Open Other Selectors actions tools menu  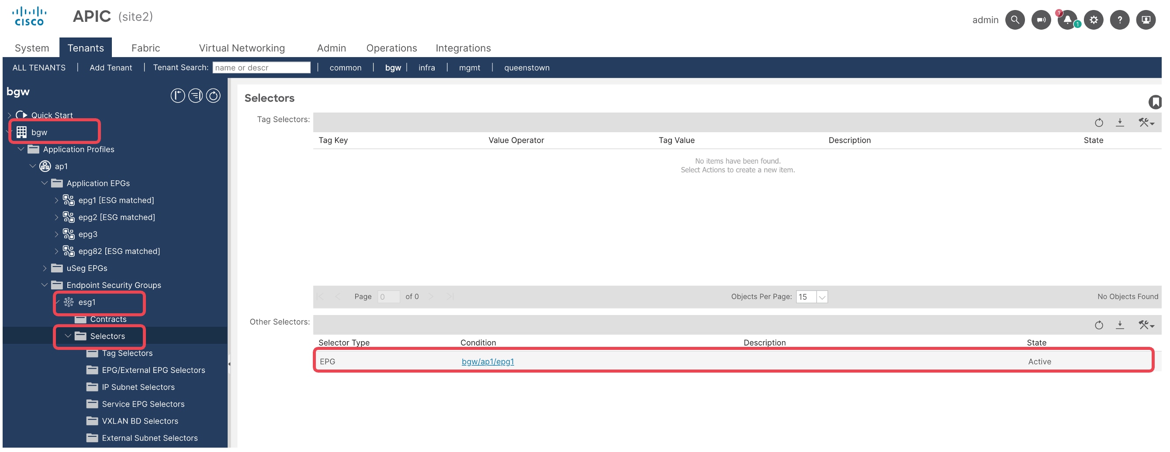tap(1146, 325)
